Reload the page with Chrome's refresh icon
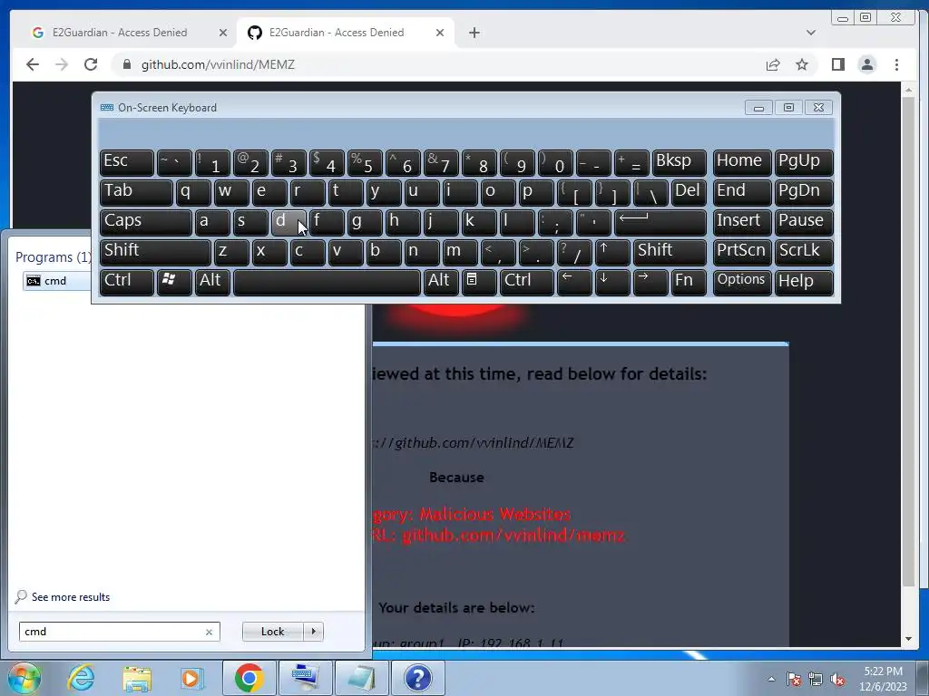This screenshot has height=696, width=929. point(91,64)
